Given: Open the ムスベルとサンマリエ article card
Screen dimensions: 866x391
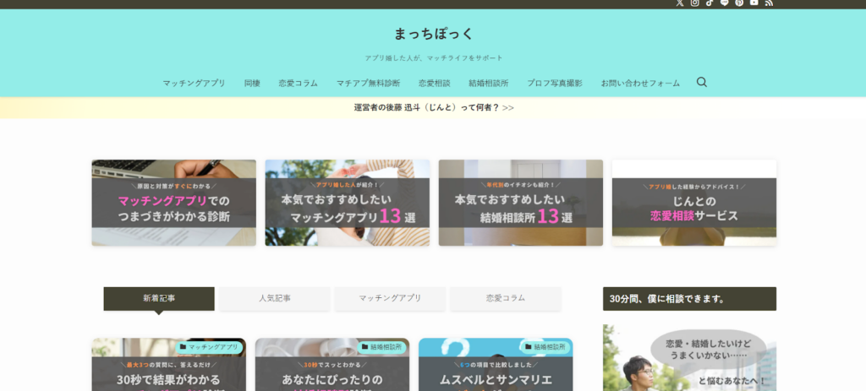Looking at the screenshot, I should click(x=496, y=367).
